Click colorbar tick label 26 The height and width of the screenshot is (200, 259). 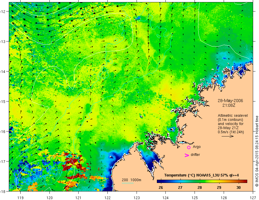[161, 187]
